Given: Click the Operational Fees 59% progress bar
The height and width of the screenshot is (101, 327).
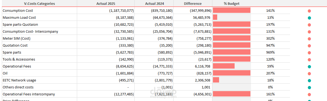Looking at the screenshot, I should [x=224, y=66].
